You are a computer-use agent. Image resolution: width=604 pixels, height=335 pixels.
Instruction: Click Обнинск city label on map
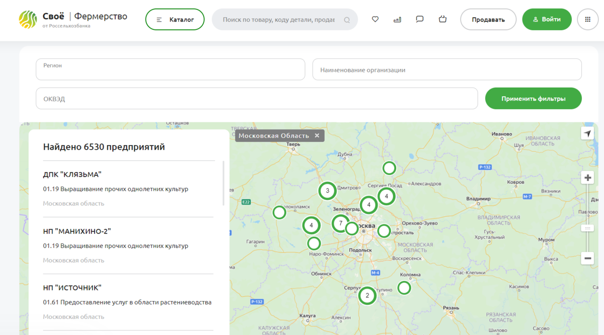coord(322,274)
